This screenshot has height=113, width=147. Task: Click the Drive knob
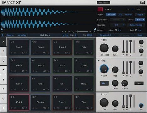coord(115,83)
